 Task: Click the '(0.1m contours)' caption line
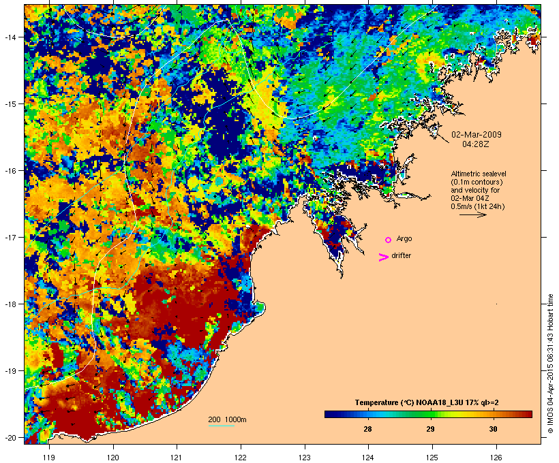coord(477,182)
